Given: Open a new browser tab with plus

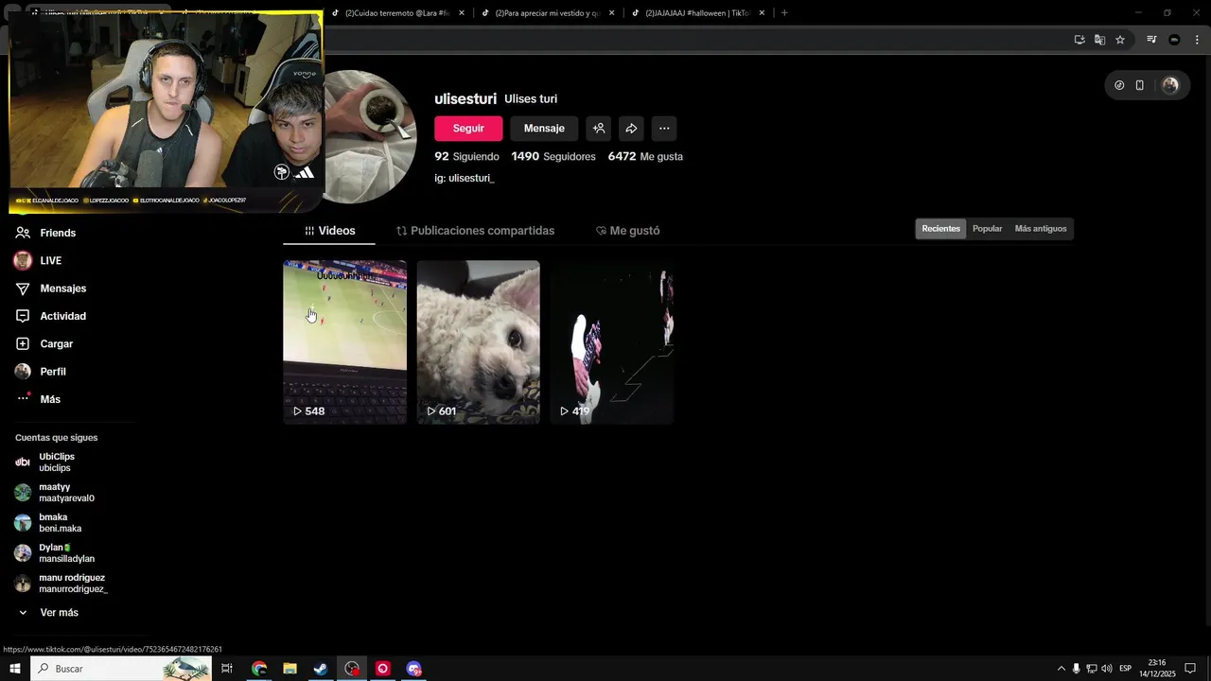Looking at the screenshot, I should 784,13.
